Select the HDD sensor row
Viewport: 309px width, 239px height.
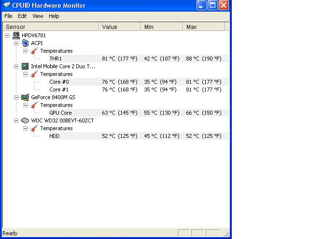tap(139, 136)
